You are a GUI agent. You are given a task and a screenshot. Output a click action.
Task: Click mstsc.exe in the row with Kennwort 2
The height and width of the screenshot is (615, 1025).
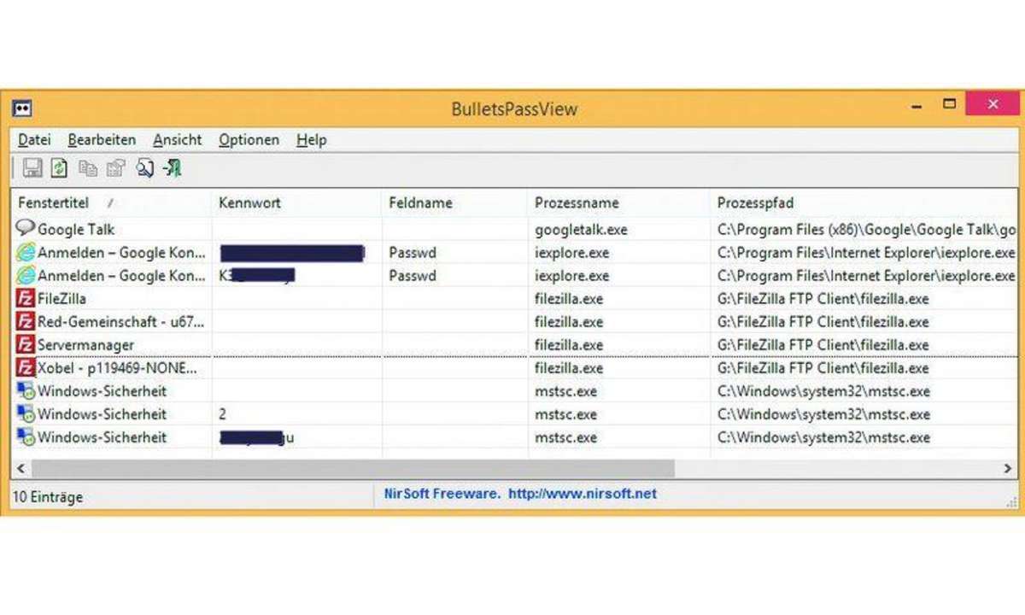click(x=566, y=414)
